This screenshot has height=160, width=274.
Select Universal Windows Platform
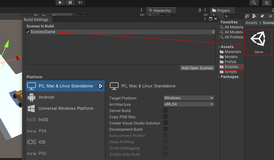click(65, 108)
